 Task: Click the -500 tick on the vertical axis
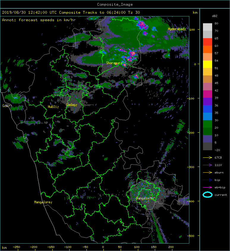pos(191,236)
